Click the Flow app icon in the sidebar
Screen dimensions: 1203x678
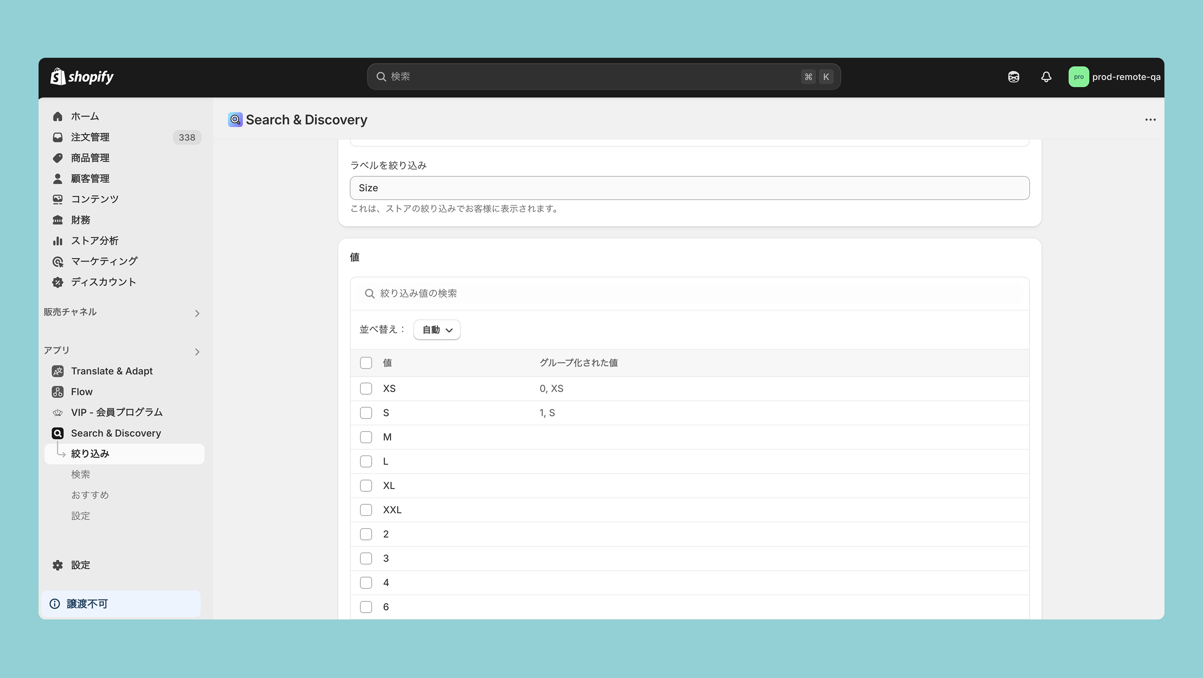pyautogui.click(x=57, y=391)
